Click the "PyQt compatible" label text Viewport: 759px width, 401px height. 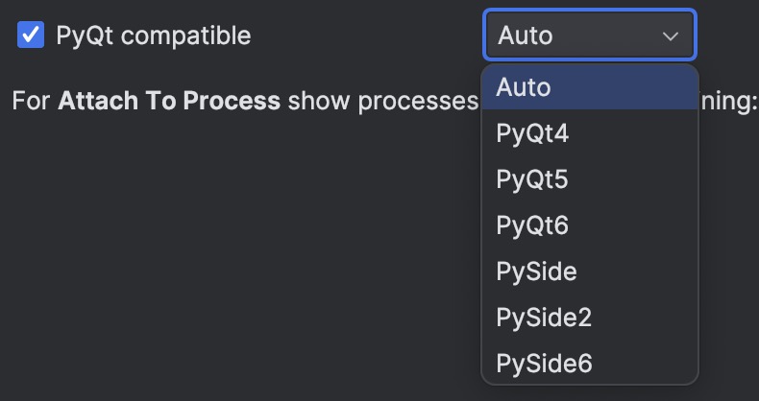click(153, 35)
